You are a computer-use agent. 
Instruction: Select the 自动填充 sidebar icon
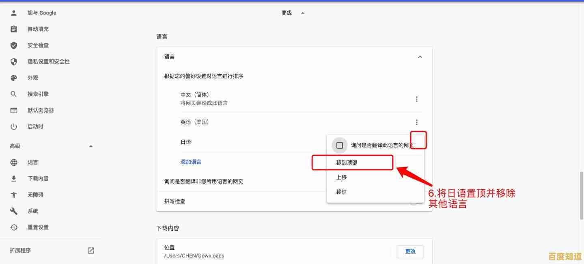pos(13,29)
